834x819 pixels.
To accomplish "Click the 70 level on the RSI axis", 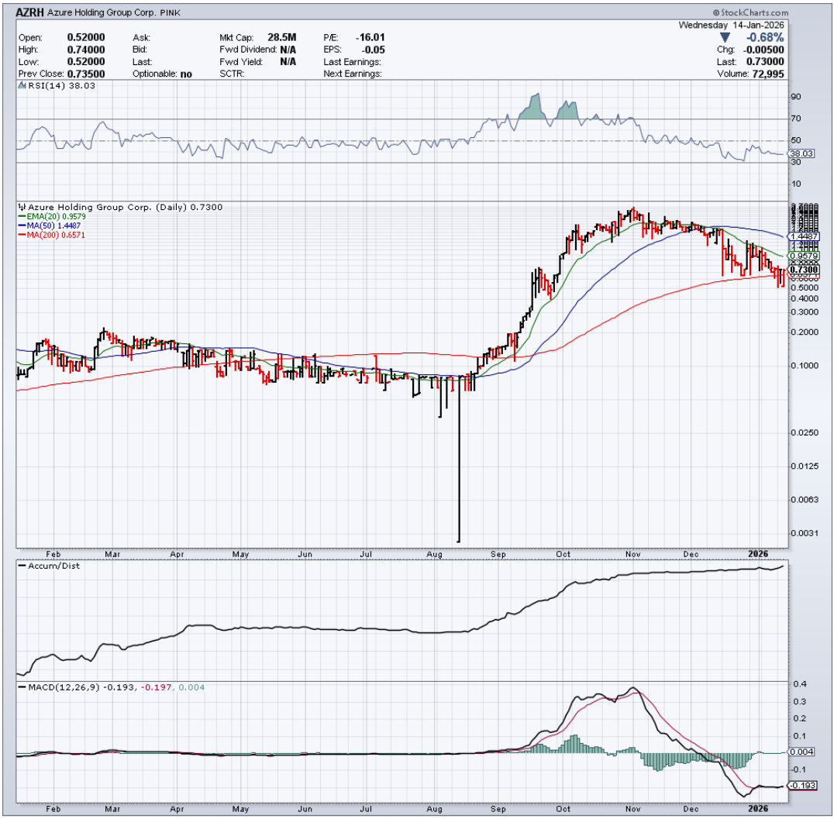I will [x=796, y=119].
